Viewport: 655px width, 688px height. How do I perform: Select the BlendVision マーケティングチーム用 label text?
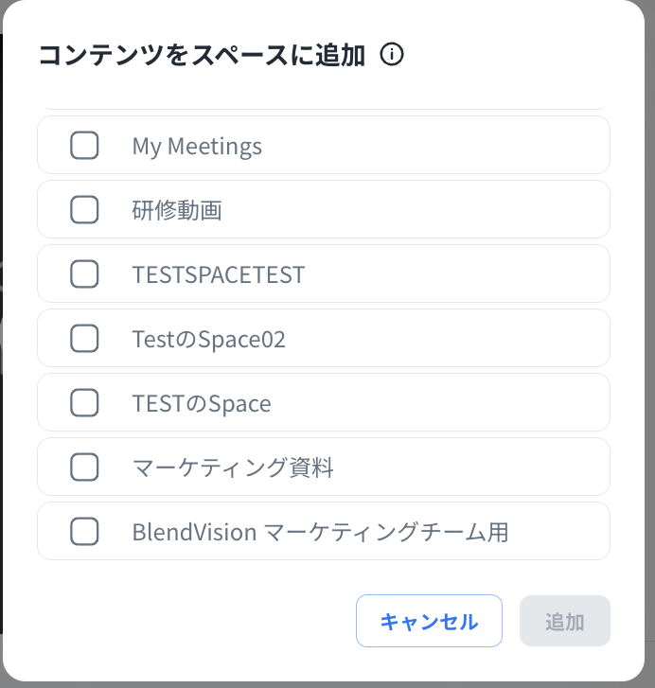click(x=320, y=532)
